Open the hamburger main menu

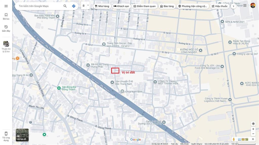point(6,6)
